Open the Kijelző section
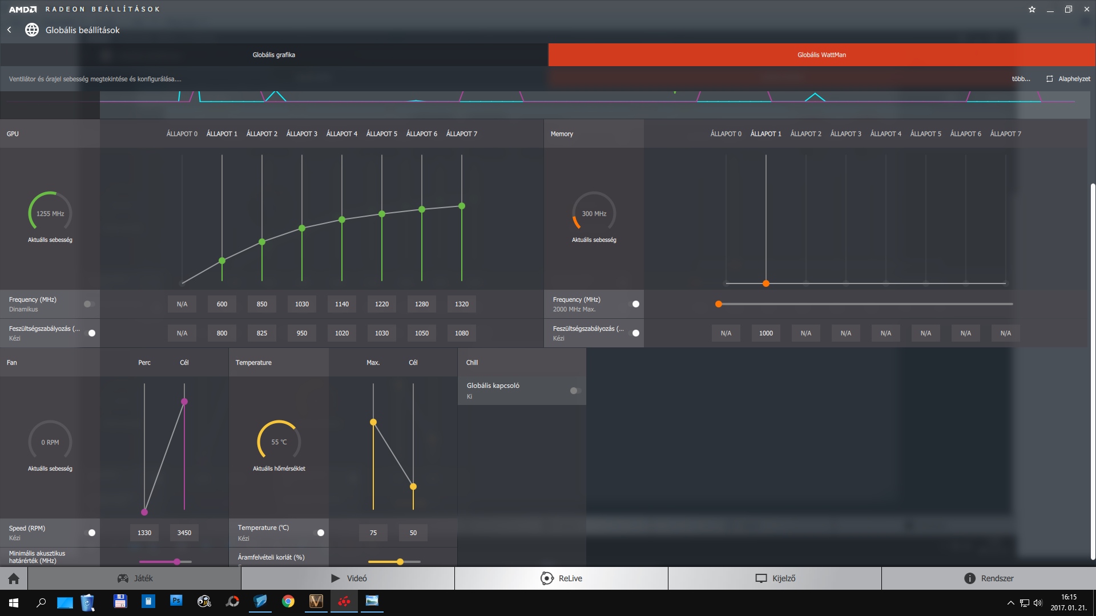The height and width of the screenshot is (616, 1096). click(x=775, y=578)
